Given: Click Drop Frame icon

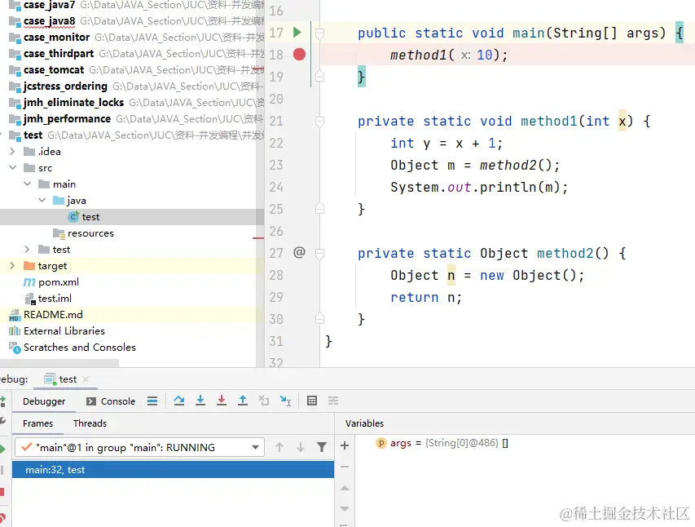Looking at the screenshot, I should [264, 401].
